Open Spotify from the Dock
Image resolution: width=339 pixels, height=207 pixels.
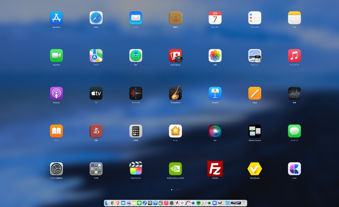[198, 203]
